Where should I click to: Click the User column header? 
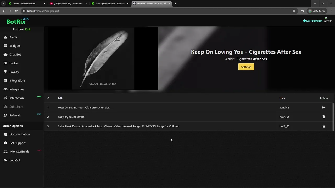tap(282, 98)
